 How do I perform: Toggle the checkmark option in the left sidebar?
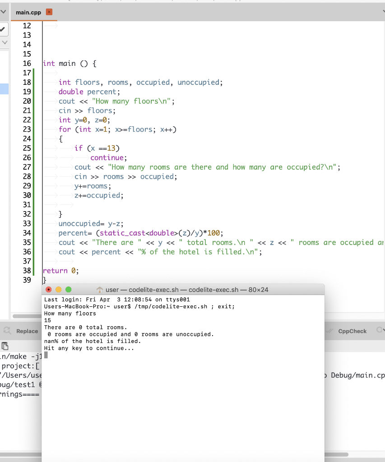[3, 29]
